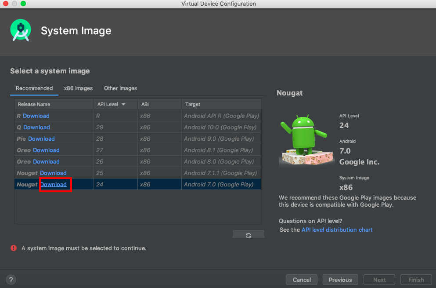
Task: Click API level 28 cell
Action: tap(115, 139)
